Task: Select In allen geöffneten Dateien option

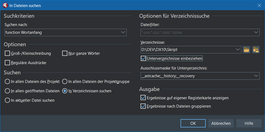Action: click(7, 91)
